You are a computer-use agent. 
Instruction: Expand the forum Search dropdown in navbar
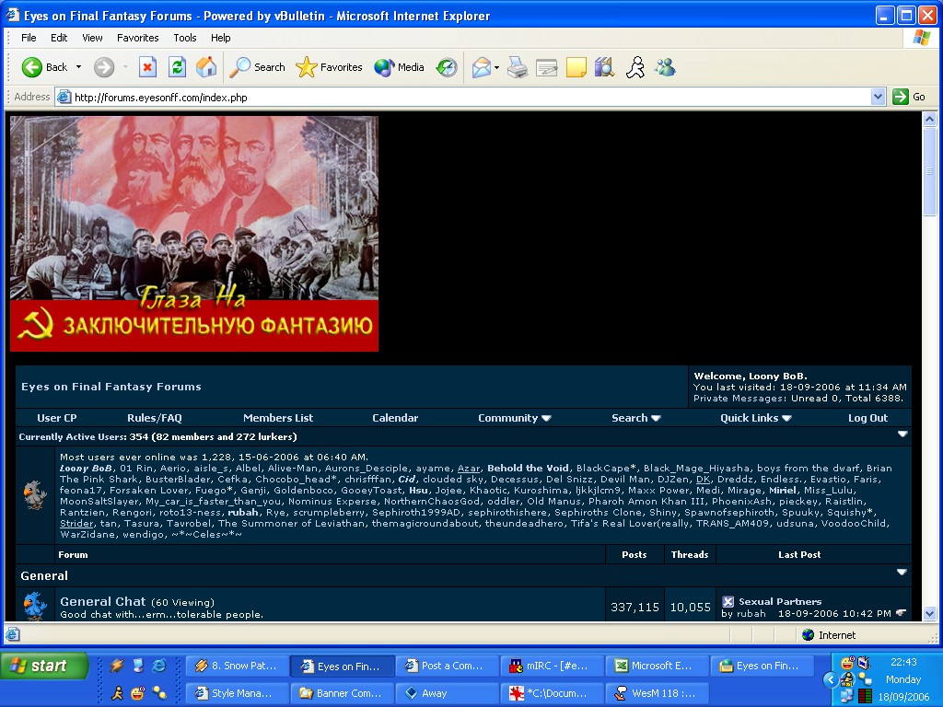[636, 418]
